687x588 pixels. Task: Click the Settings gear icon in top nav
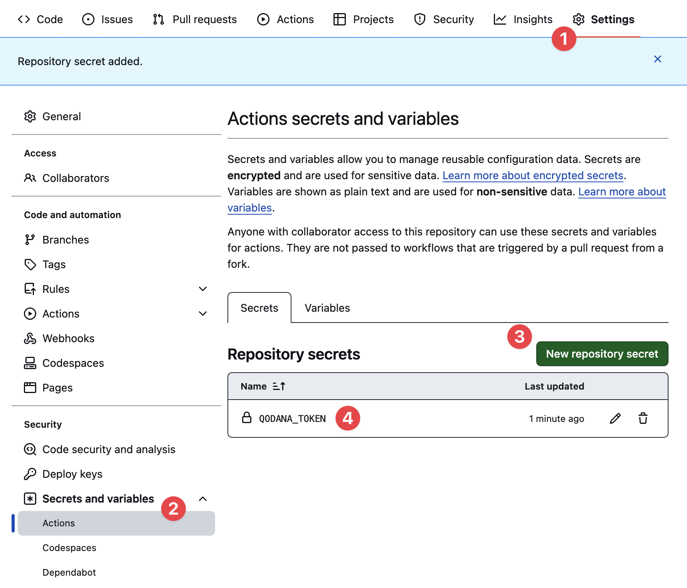click(x=579, y=19)
